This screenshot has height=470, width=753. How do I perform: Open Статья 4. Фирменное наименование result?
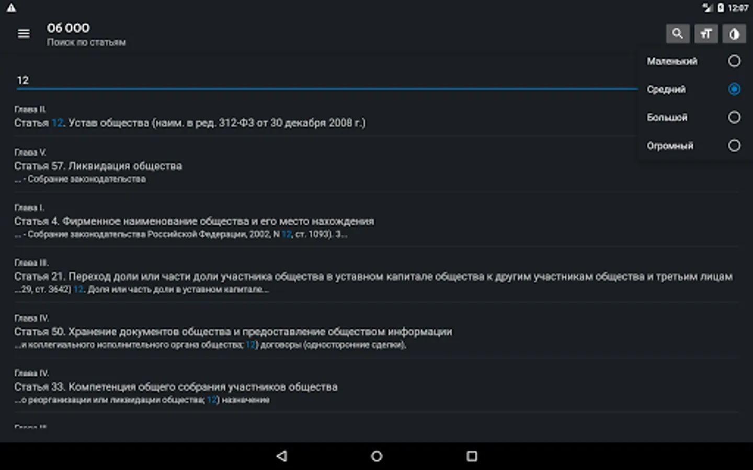click(x=376, y=222)
